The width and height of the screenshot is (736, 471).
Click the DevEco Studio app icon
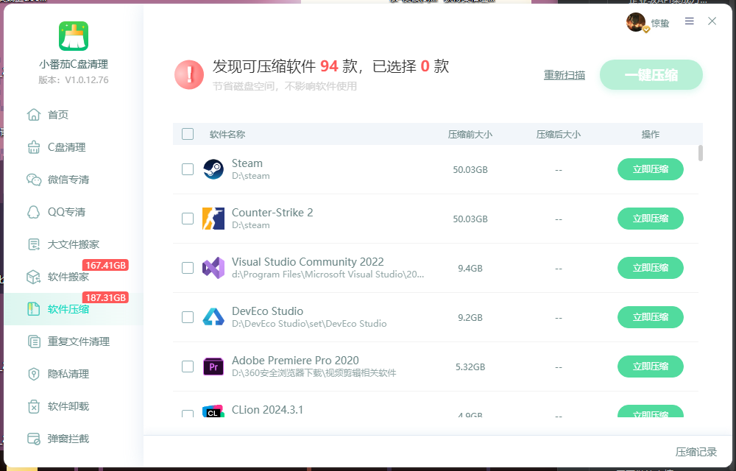pos(213,316)
